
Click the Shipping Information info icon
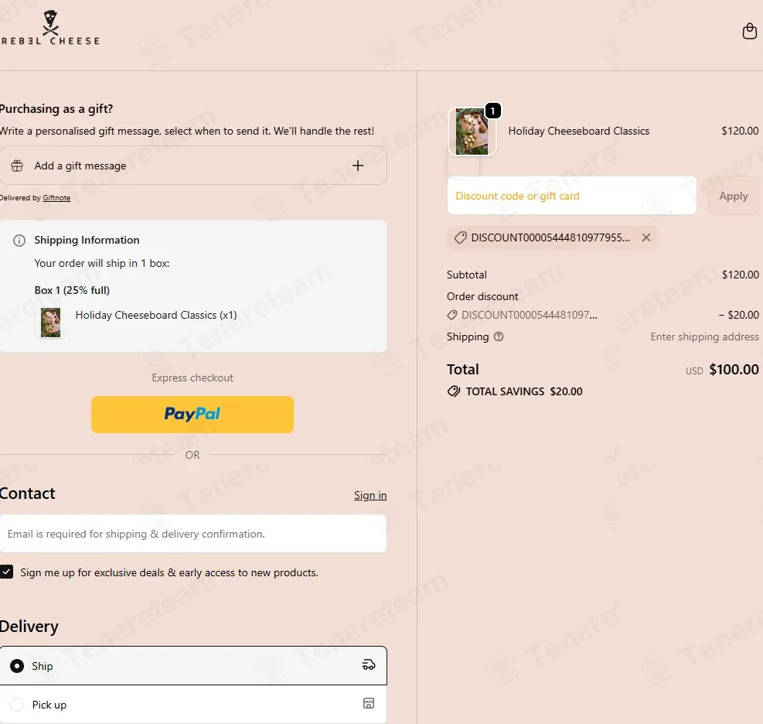(19, 241)
